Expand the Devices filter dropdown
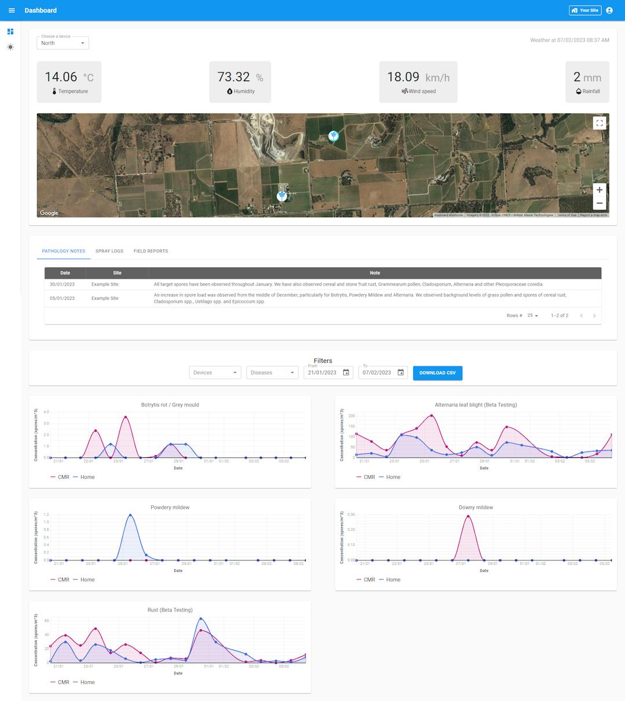This screenshot has height=701, width=625. (215, 372)
